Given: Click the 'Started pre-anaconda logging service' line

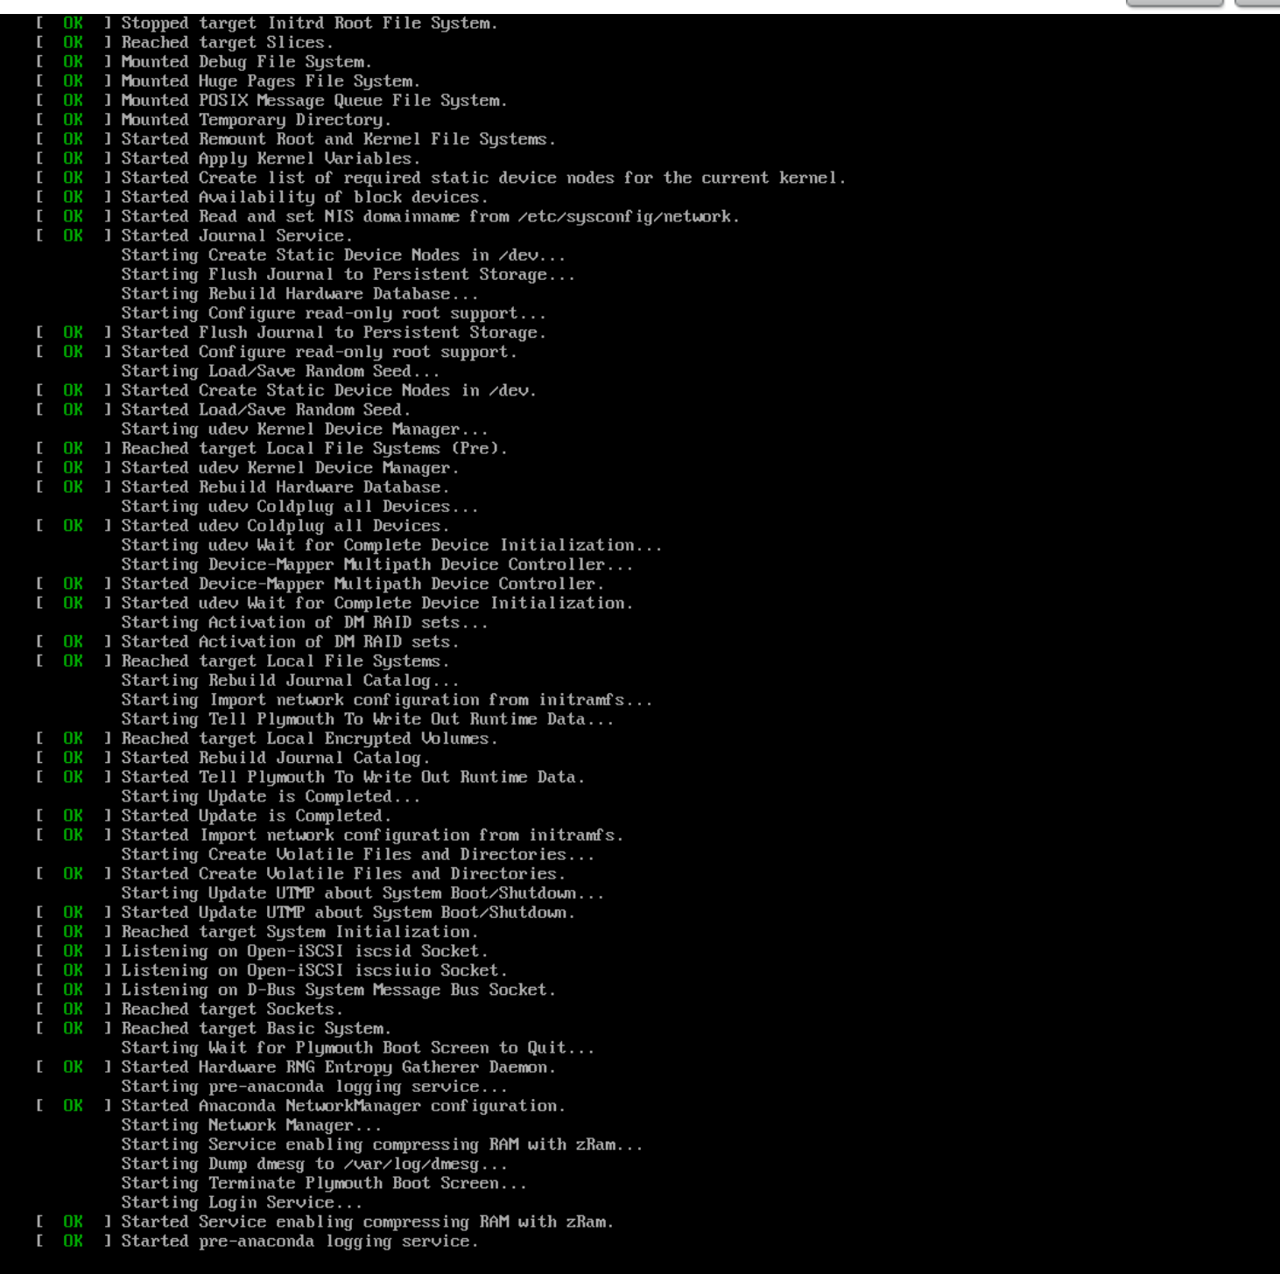Looking at the screenshot, I should point(299,1242).
